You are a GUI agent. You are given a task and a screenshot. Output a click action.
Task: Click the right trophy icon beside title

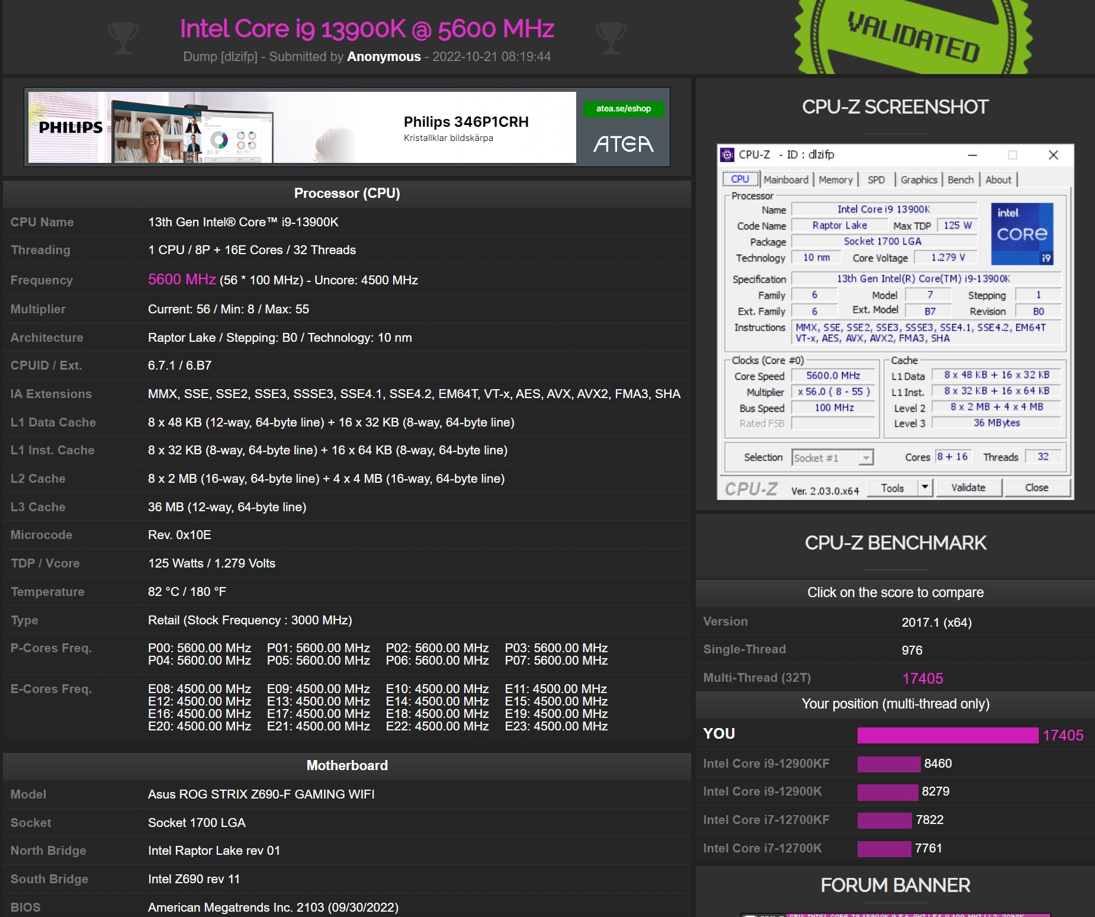click(611, 39)
